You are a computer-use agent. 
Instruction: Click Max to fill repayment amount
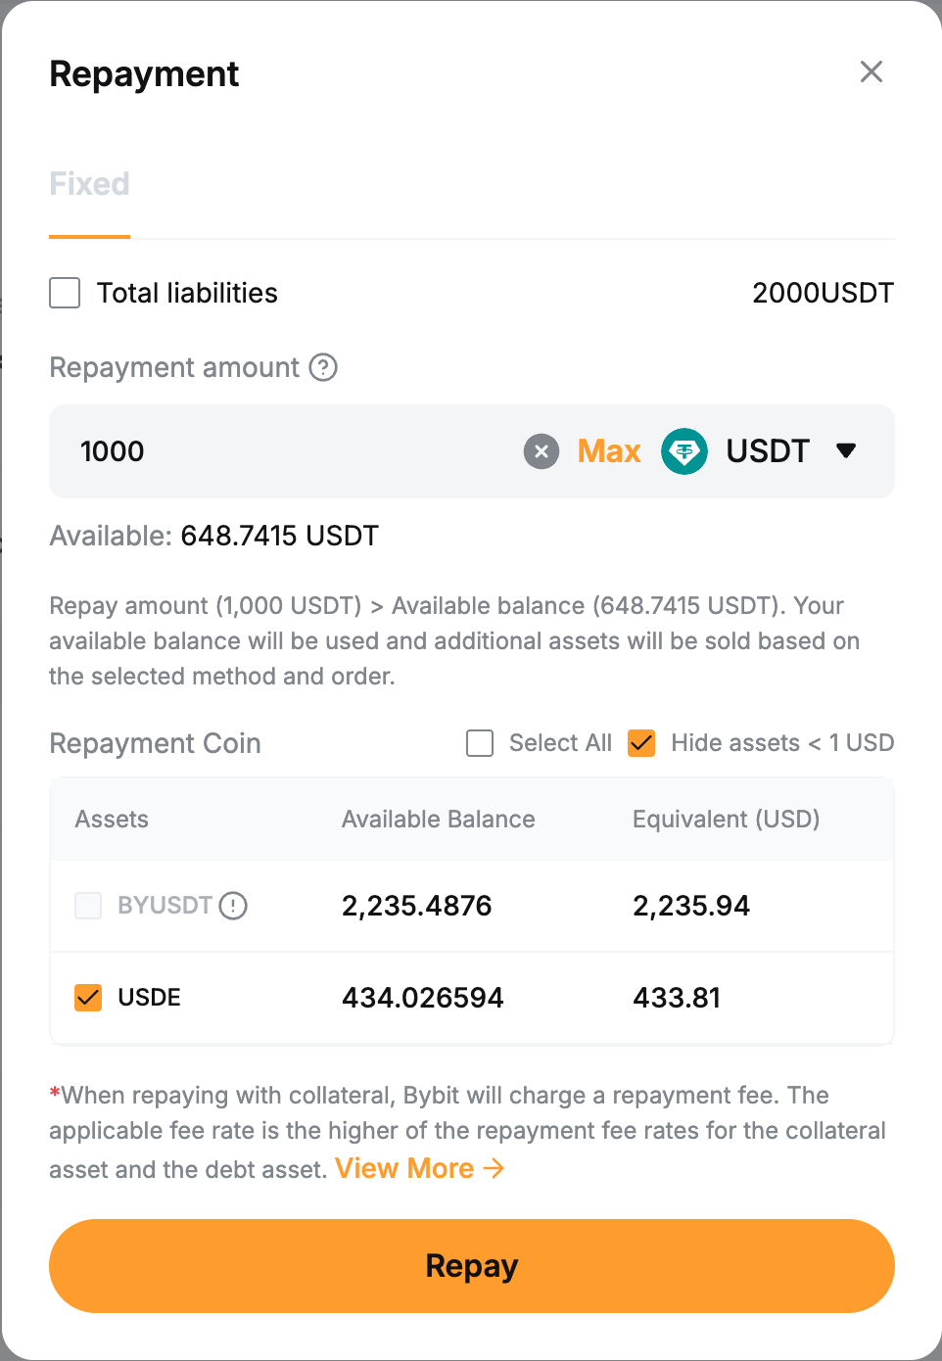609,451
